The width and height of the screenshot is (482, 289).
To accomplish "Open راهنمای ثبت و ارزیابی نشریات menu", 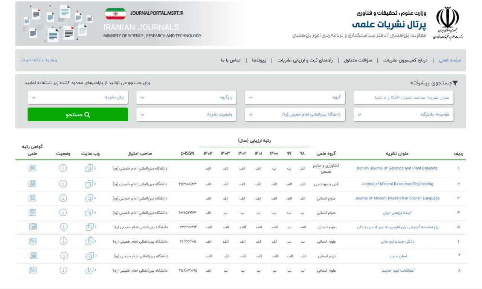I will pos(305,60).
